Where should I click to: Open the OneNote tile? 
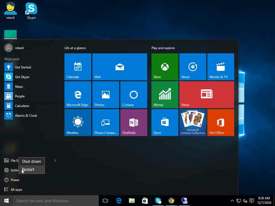coord(134,122)
